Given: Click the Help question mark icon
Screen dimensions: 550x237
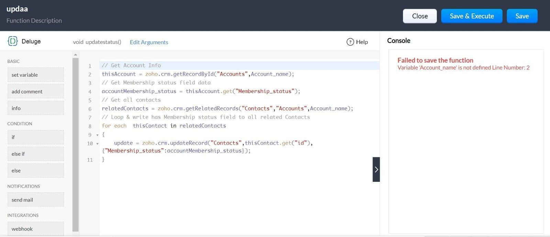Looking at the screenshot, I should click(350, 42).
